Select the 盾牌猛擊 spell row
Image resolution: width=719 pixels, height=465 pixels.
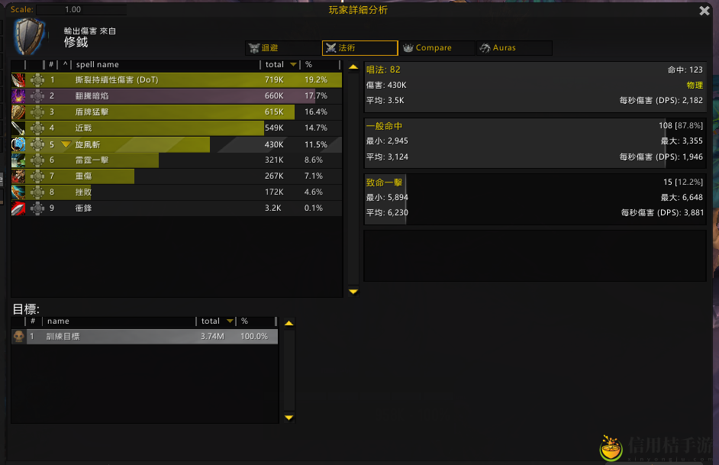click(x=176, y=112)
